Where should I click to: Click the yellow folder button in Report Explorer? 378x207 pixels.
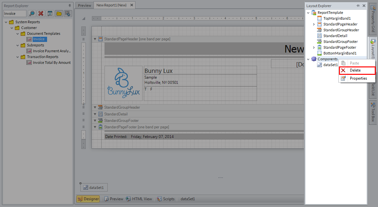pyautogui.click(x=59, y=14)
